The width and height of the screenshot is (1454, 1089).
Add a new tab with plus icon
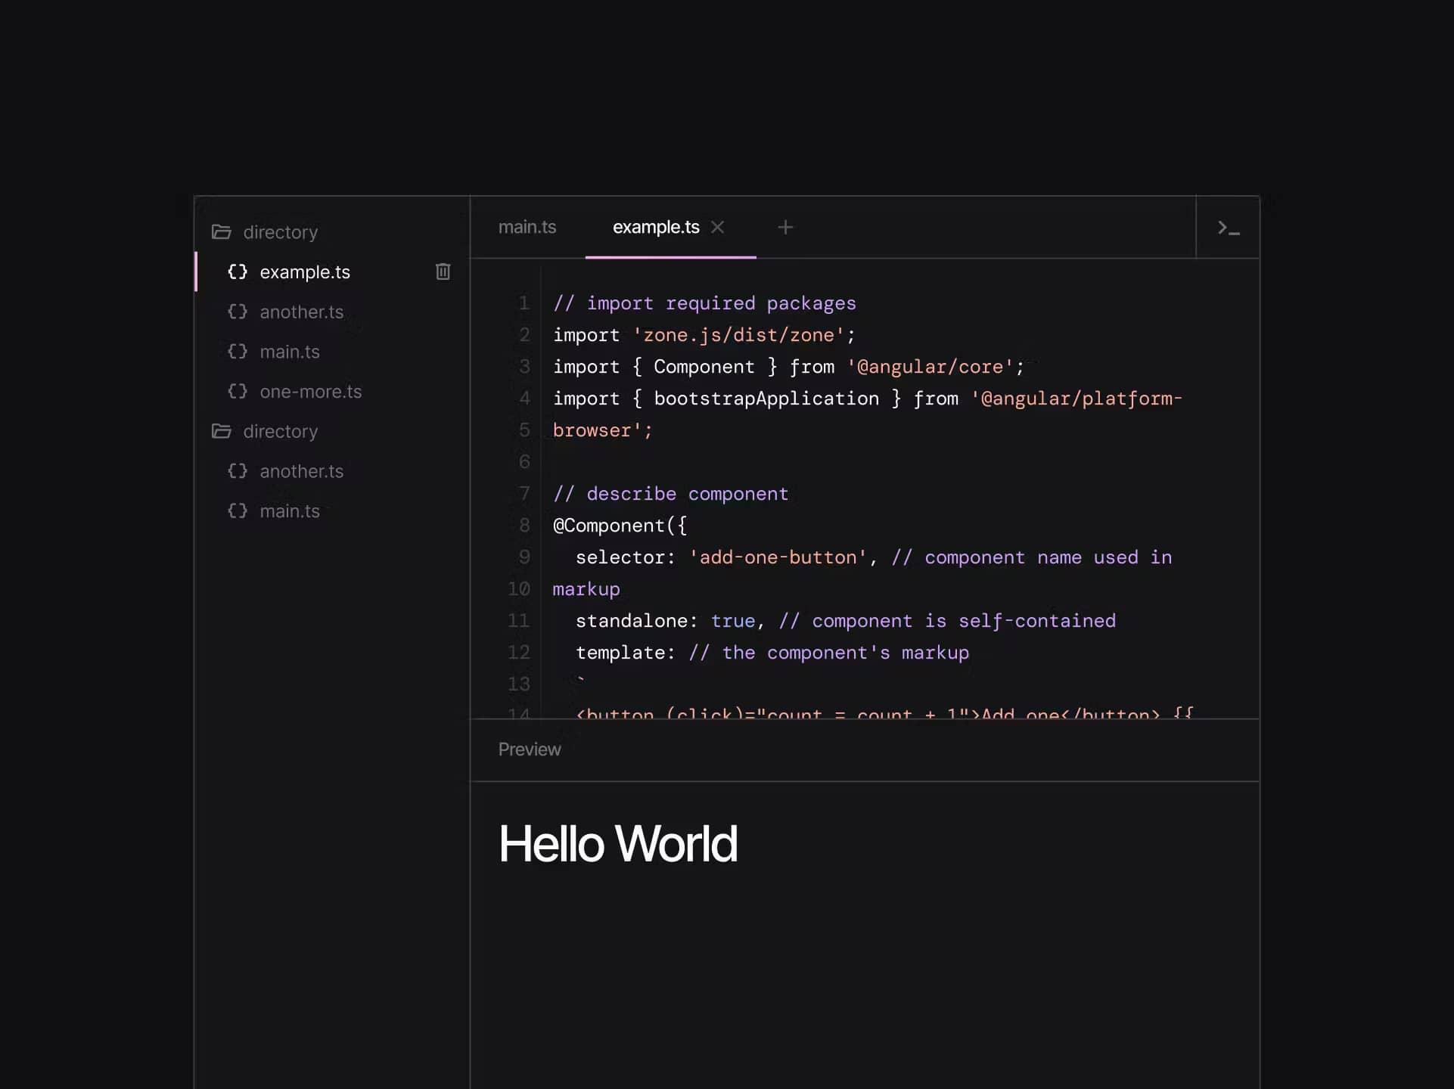click(x=785, y=227)
